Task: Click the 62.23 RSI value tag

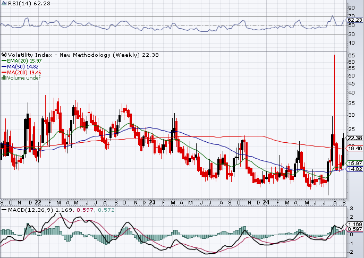Action: (x=354, y=20)
